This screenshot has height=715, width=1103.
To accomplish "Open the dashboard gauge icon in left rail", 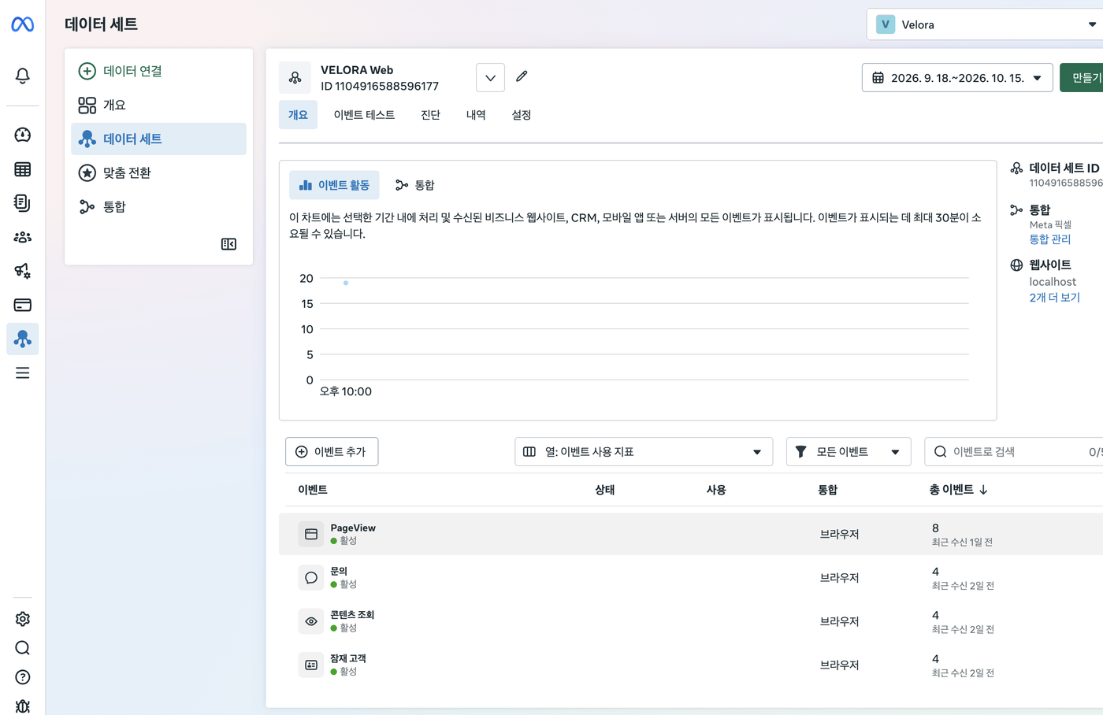I will pos(22,135).
